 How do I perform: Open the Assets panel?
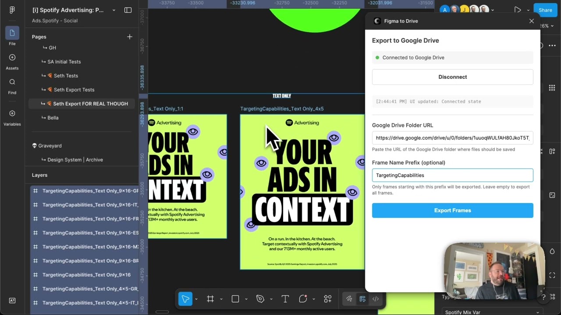[12, 61]
